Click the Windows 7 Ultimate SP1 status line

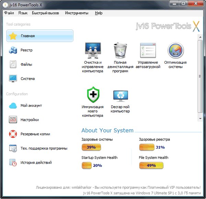[x=142, y=193]
